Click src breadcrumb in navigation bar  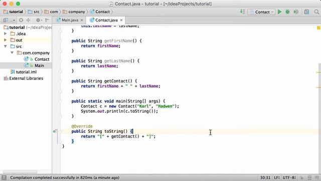click(34, 12)
